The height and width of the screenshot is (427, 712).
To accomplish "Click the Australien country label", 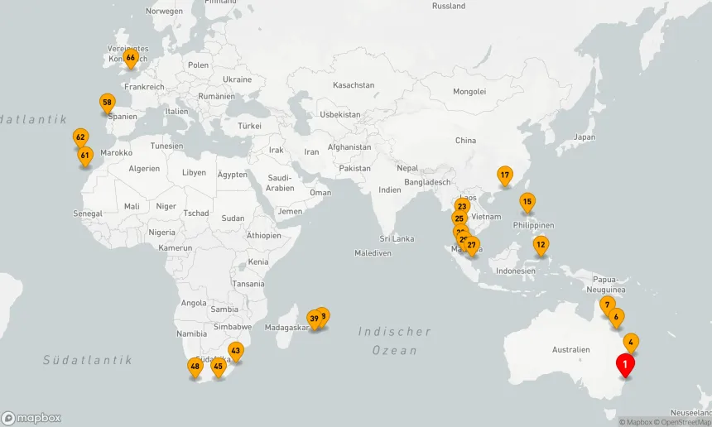I will coord(570,350).
